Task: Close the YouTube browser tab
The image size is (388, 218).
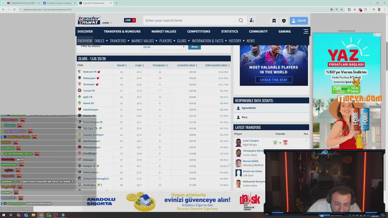Action: pyautogui.click(x=38, y=3)
